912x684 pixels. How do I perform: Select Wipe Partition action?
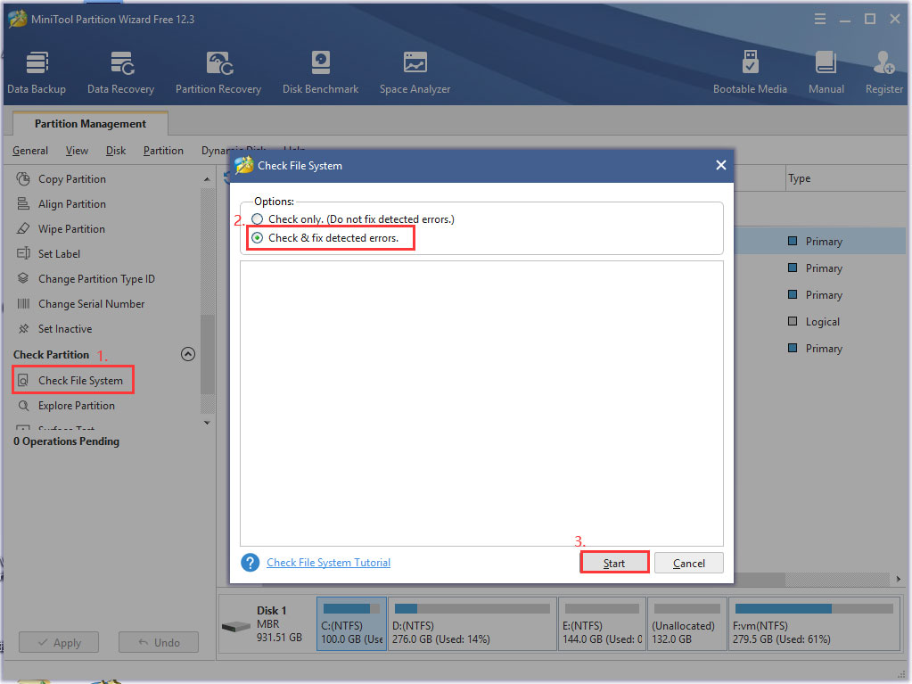pyautogui.click(x=71, y=229)
